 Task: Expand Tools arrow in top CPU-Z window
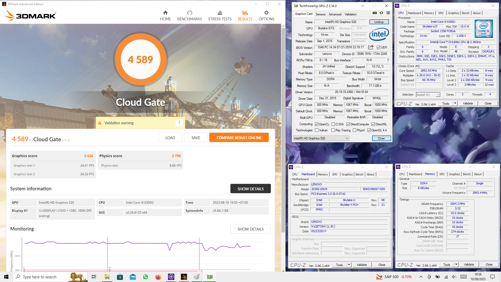pos(455,103)
